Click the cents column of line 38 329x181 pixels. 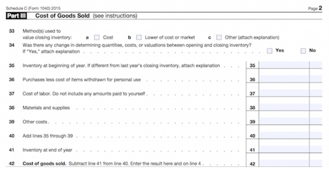coord(316,107)
